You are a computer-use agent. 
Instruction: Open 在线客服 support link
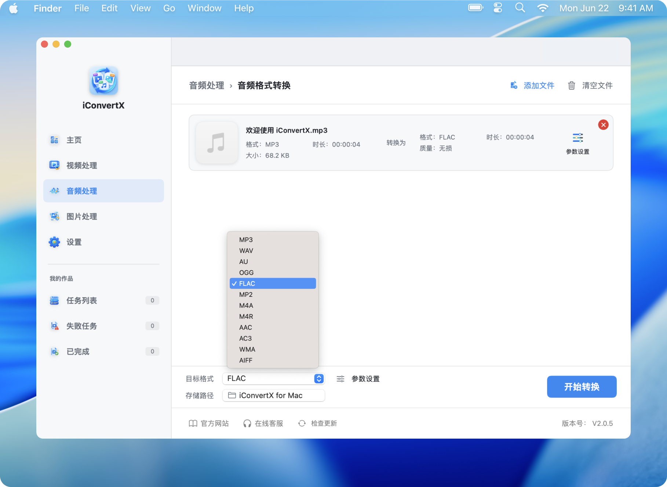tap(269, 424)
